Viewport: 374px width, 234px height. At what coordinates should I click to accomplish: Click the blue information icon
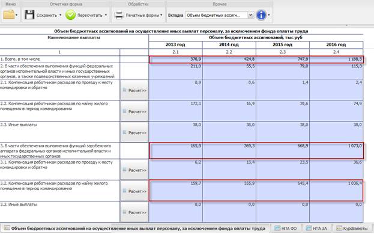point(261,15)
